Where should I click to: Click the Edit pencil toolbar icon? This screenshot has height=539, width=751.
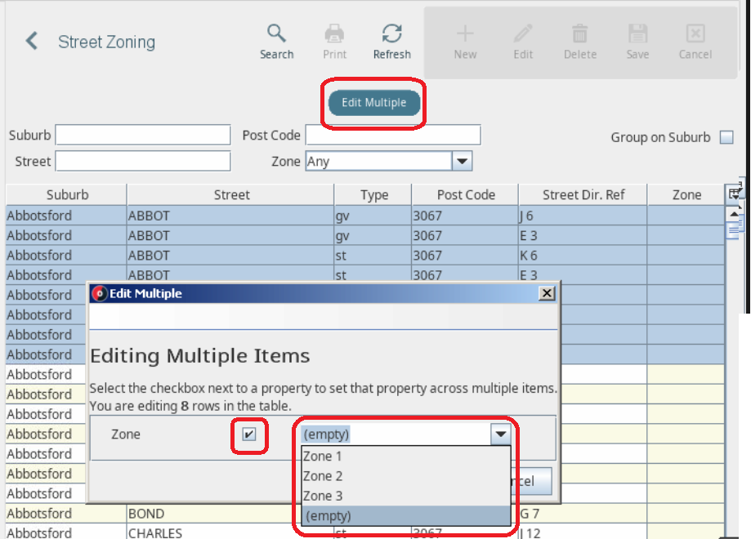[x=523, y=42]
